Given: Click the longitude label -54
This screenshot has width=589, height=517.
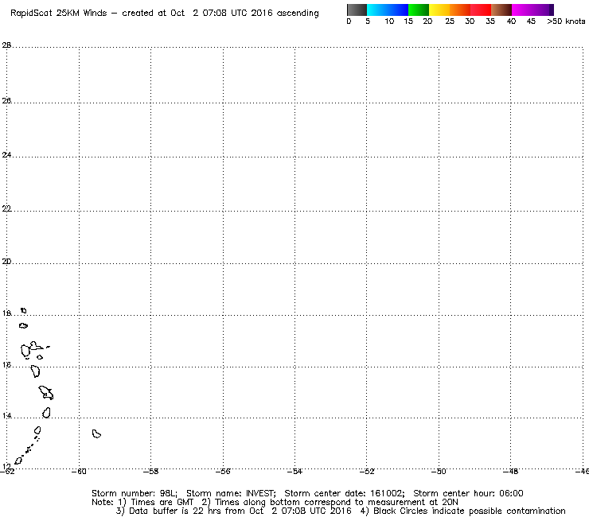Looking at the screenshot, I should (294, 472).
